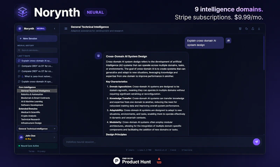280x167 pixels.
Task: Click the Key Characteristics subheading
Action: point(117,82)
